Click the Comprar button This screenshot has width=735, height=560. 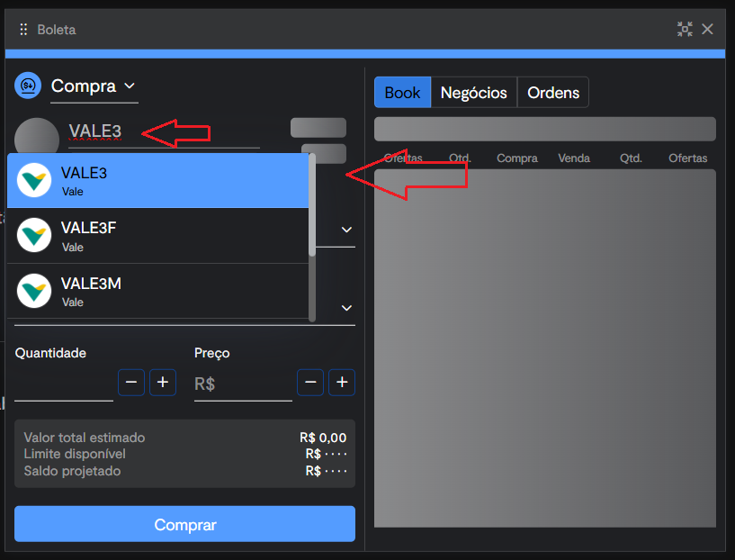click(184, 524)
